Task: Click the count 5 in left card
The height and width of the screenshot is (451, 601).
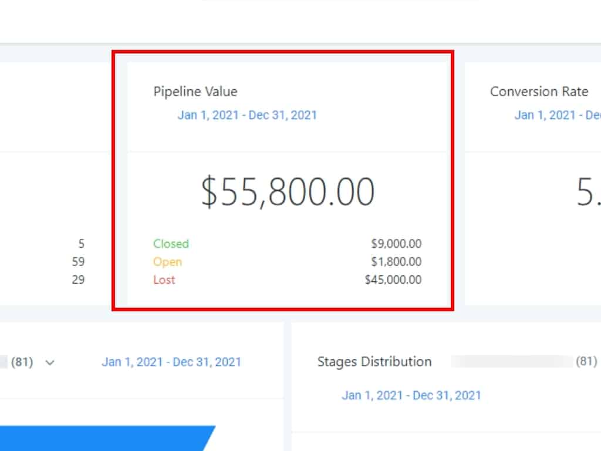Action: tap(81, 244)
